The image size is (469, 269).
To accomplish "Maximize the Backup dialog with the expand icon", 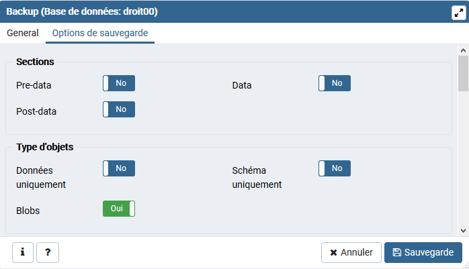I will (458, 12).
